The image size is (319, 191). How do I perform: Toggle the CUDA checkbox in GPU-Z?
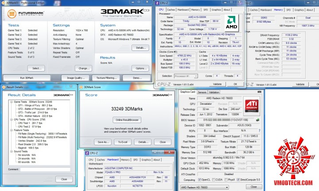click(214, 180)
